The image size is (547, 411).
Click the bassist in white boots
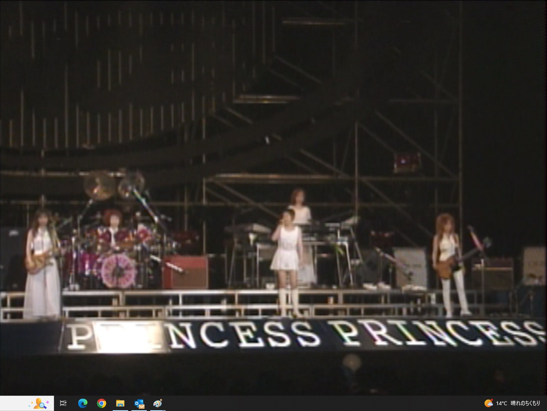pyautogui.click(x=449, y=265)
